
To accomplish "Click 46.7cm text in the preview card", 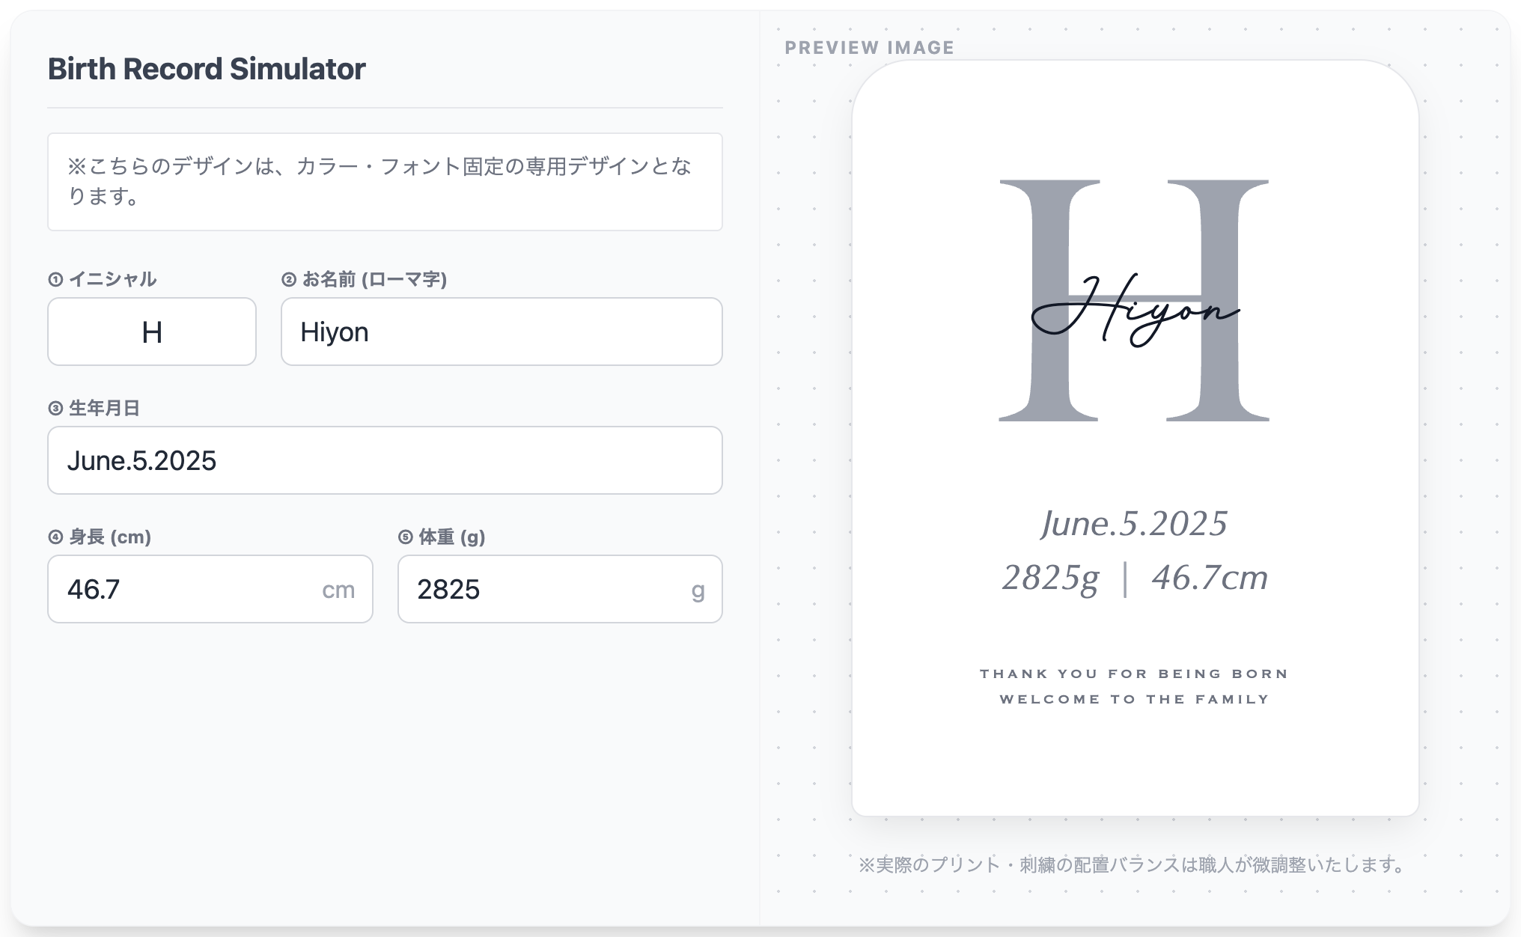I will tap(1210, 578).
